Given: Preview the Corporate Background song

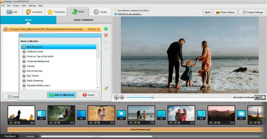Looking at the screenshot, I should 24,61.
